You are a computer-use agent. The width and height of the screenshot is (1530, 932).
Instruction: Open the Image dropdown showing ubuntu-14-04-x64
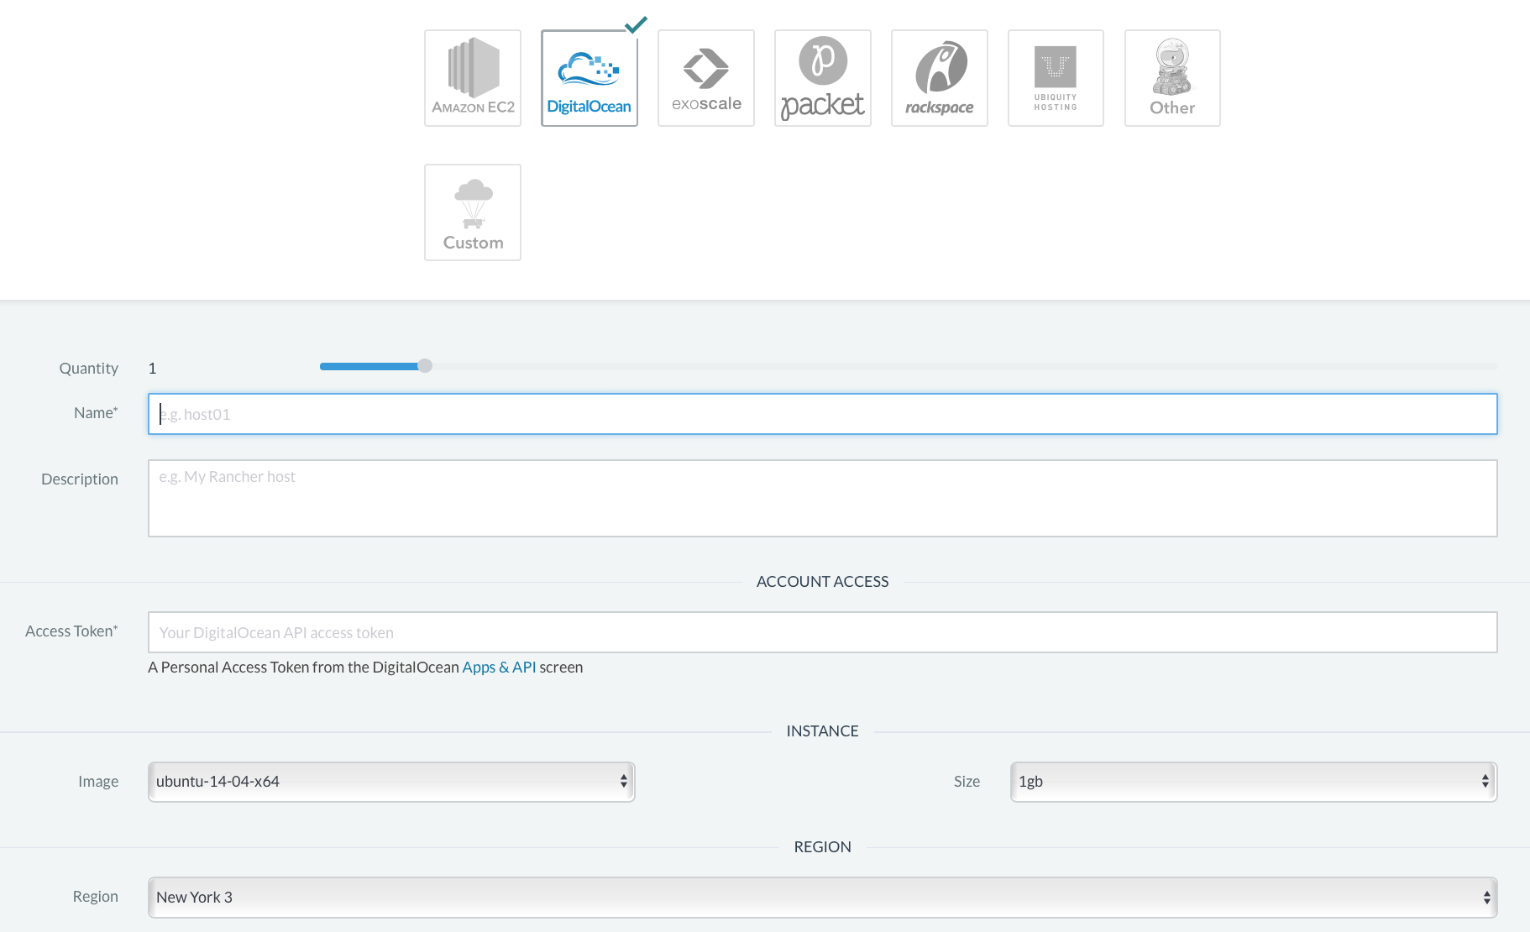coord(391,781)
